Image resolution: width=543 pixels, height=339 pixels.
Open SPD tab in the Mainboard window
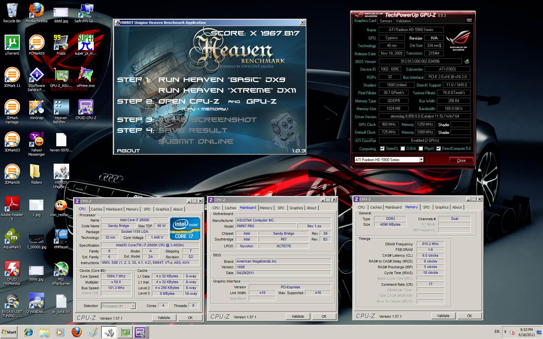281,208
